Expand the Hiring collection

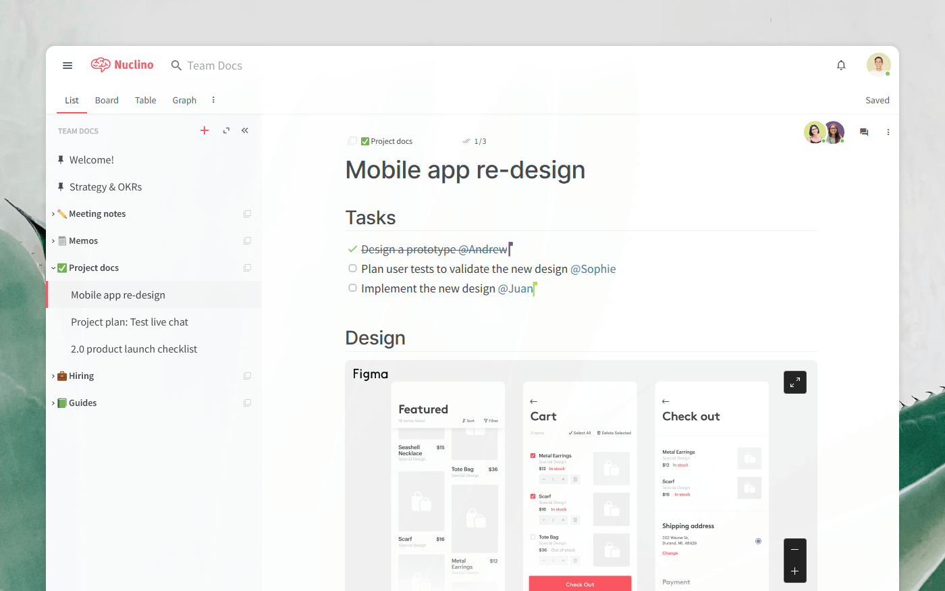point(53,376)
